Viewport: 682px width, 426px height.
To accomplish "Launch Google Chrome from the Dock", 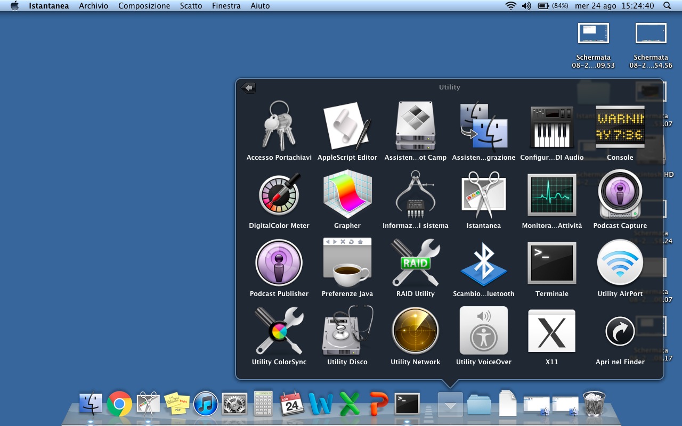I will click(x=119, y=404).
